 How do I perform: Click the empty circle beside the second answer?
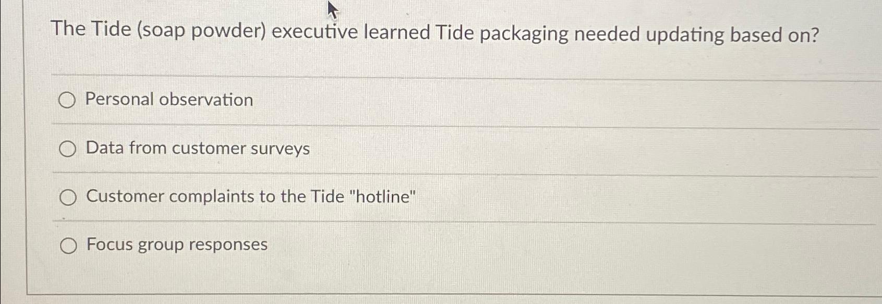(67, 149)
